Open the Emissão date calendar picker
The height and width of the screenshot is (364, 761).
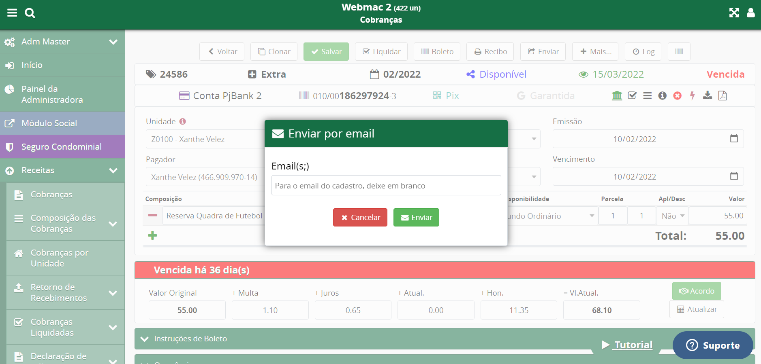(734, 139)
